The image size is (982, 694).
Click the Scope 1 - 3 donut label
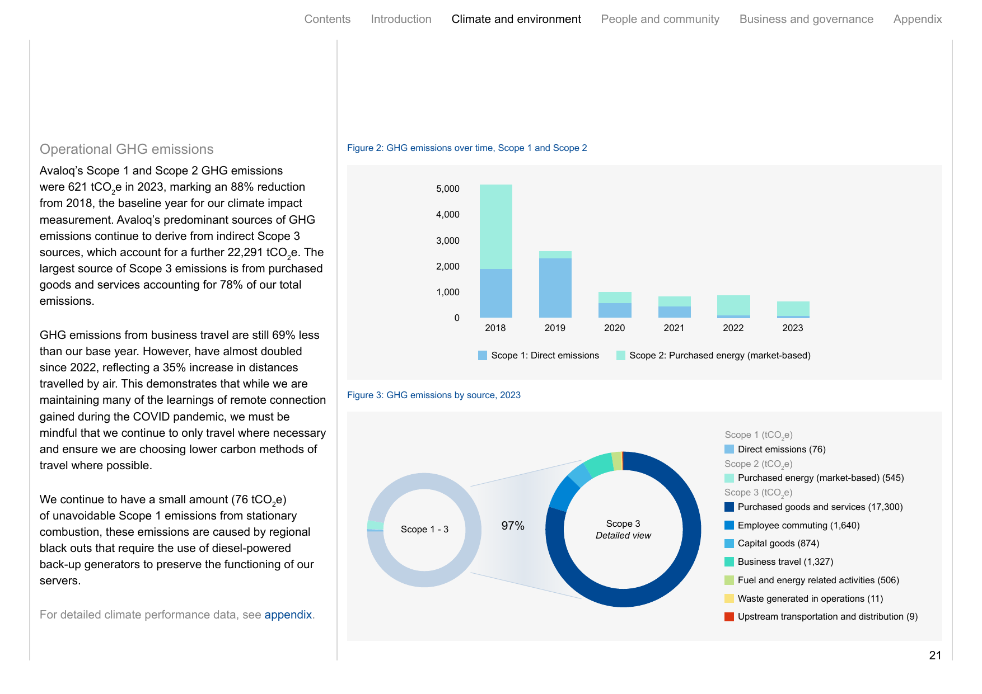pos(424,529)
